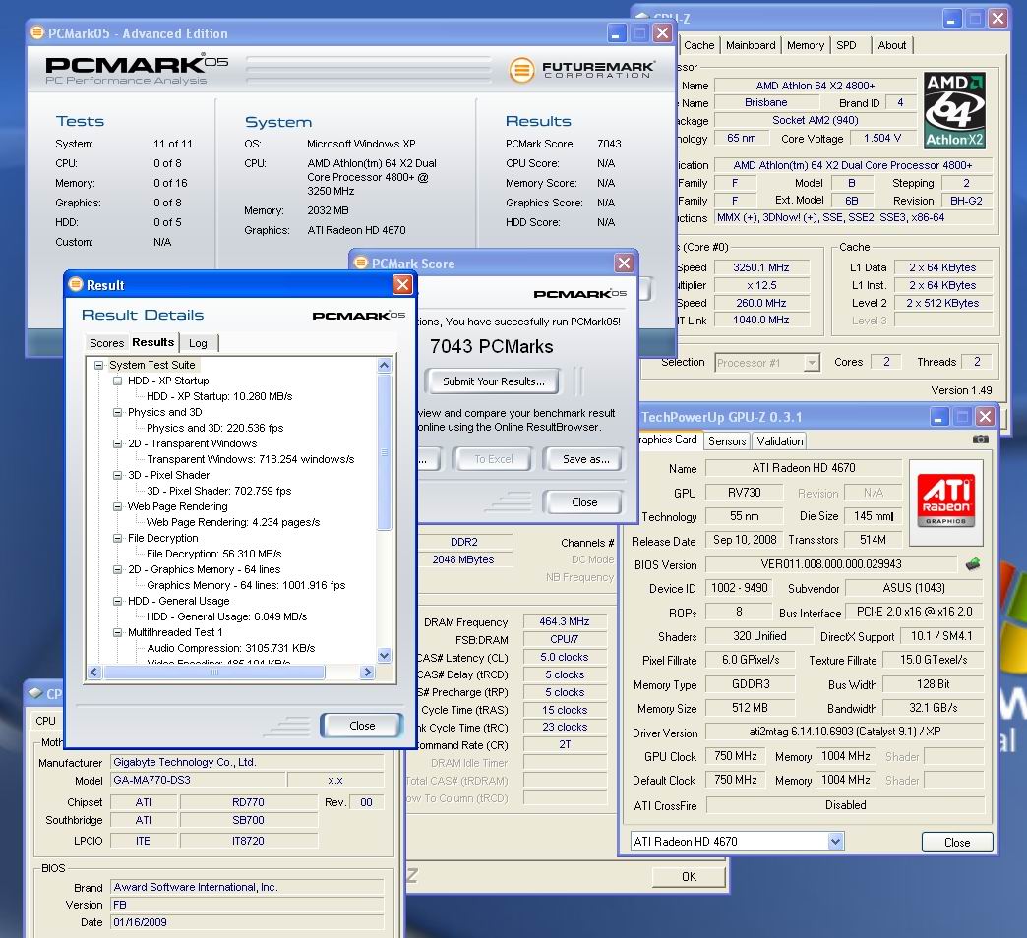Open the ATI Radeon HD 4670 dropdown in GPU-Z
1027x938 pixels.
(835, 841)
